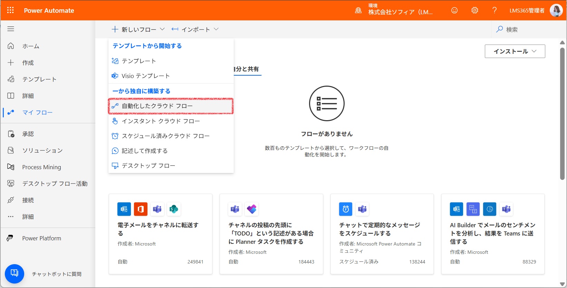Image resolution: width=567 pixels, height=288 pixels.
Task: Open the help question mark icon
Action: 494,10
